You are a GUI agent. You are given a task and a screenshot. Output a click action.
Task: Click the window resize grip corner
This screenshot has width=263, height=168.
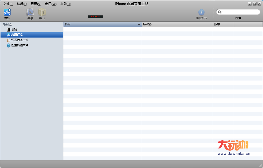260,165
